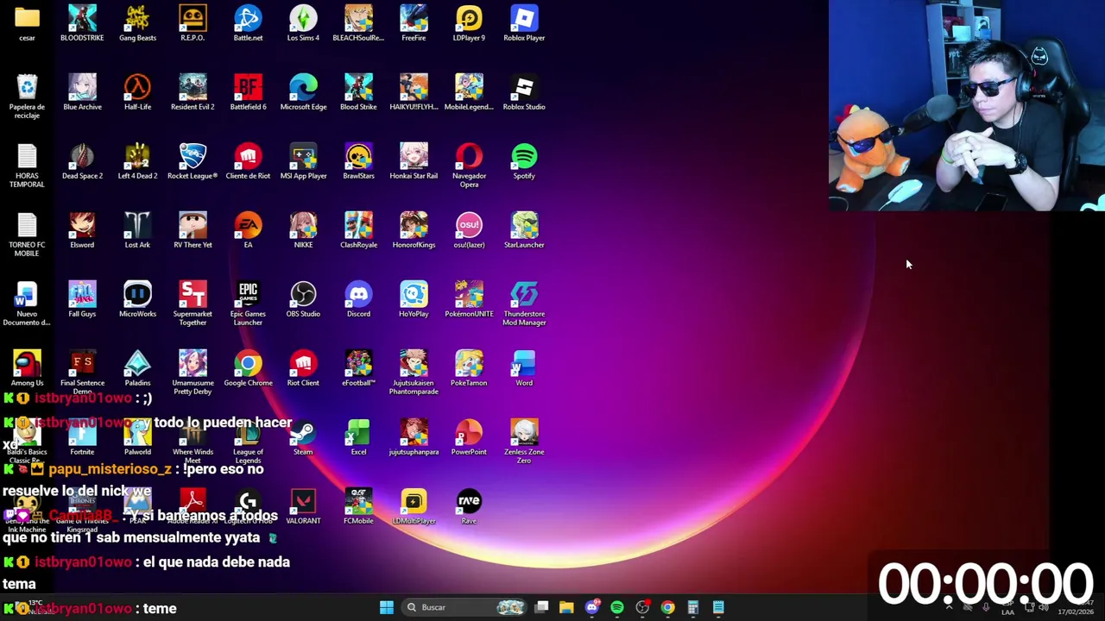
Task: Open LDPlayer 9 shortcut
Action: tap(469, 23)
